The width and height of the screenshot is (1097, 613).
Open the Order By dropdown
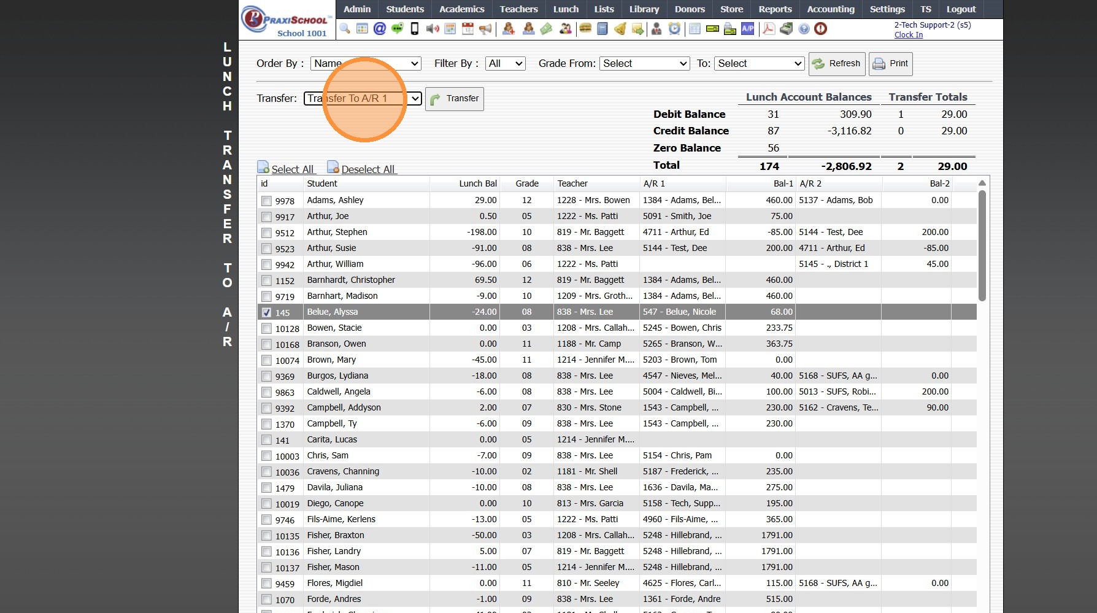pyautogui.click(x=366, y=63)
